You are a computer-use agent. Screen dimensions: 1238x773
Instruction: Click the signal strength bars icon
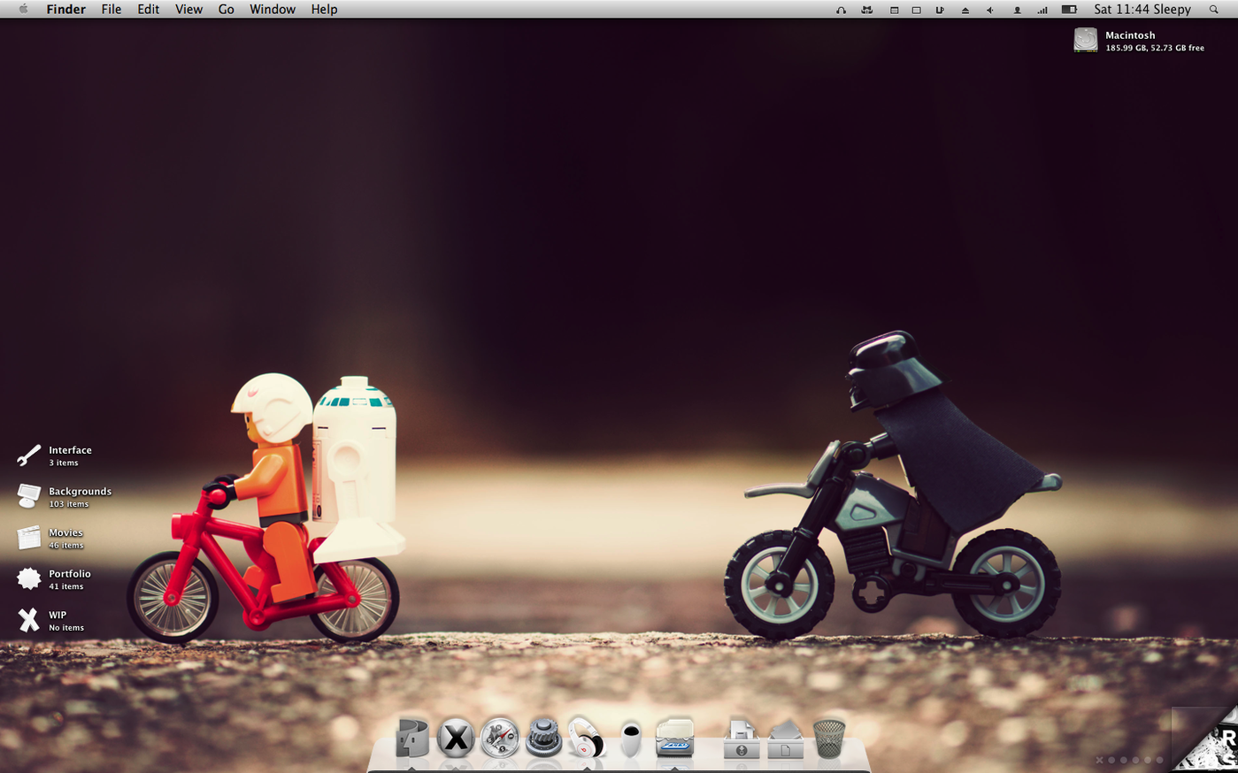click(x=1042, y=10)
